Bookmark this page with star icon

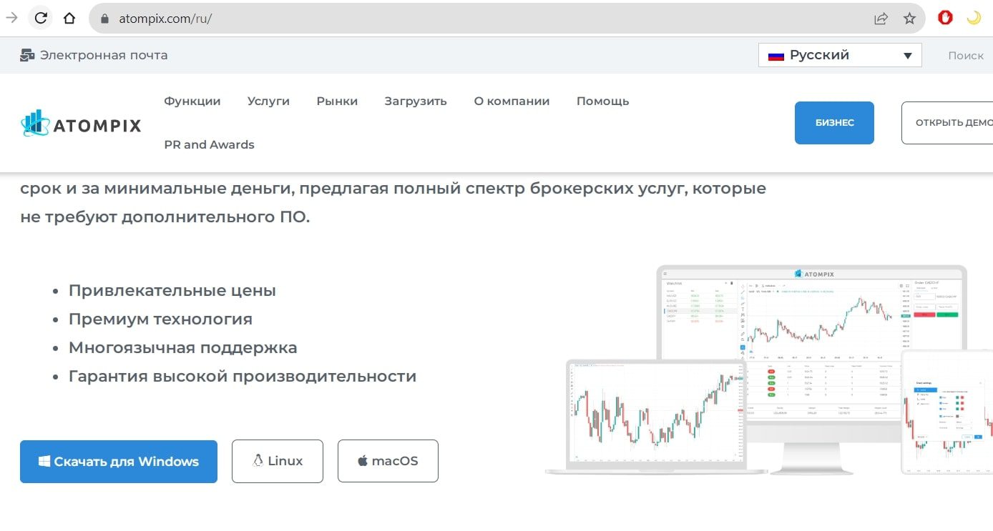coord(909,19)
